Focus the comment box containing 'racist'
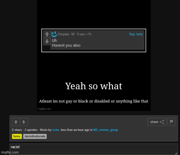 (x=94, y=149)
